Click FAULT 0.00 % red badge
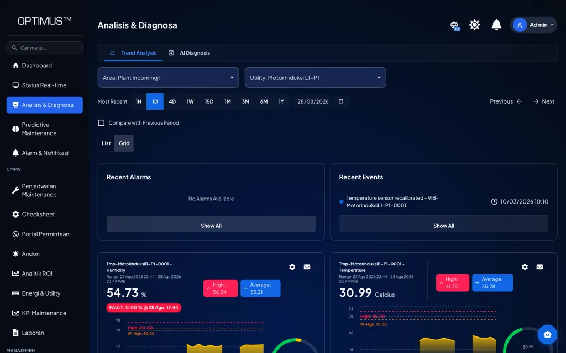 (144, 308)
